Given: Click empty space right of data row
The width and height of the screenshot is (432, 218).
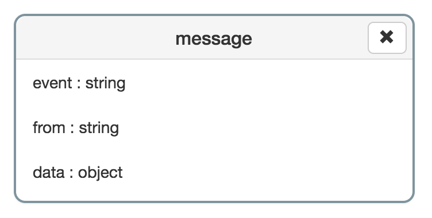Looking at the screenshot, I should (x=268, y=173).
